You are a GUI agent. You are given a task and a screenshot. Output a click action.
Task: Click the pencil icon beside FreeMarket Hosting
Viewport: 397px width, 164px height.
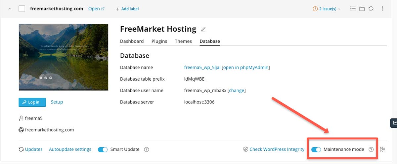point(203,30)
